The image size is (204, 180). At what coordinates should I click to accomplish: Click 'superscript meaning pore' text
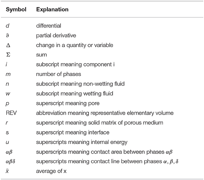click(x=68, y=104)
